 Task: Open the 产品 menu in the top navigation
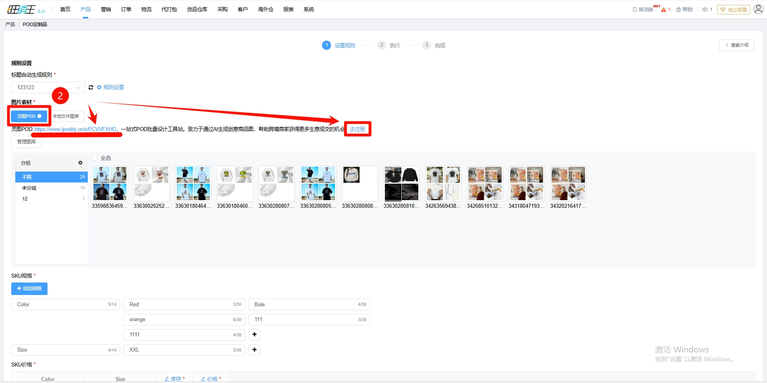(85, 9)
